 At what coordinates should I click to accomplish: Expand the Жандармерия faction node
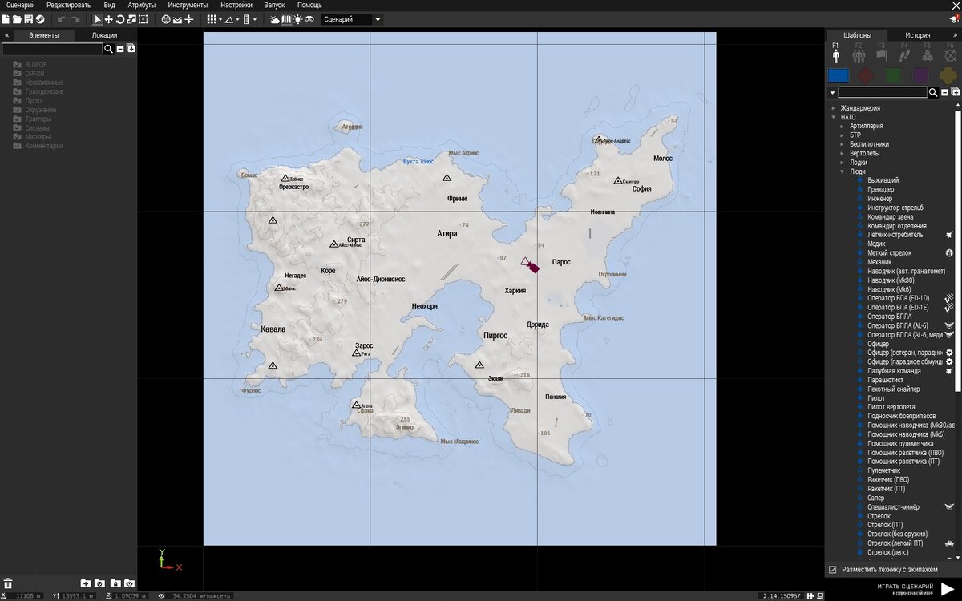click(834, 108)
